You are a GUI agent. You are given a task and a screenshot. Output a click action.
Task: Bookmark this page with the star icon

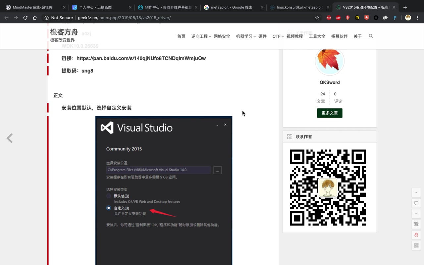317,18
